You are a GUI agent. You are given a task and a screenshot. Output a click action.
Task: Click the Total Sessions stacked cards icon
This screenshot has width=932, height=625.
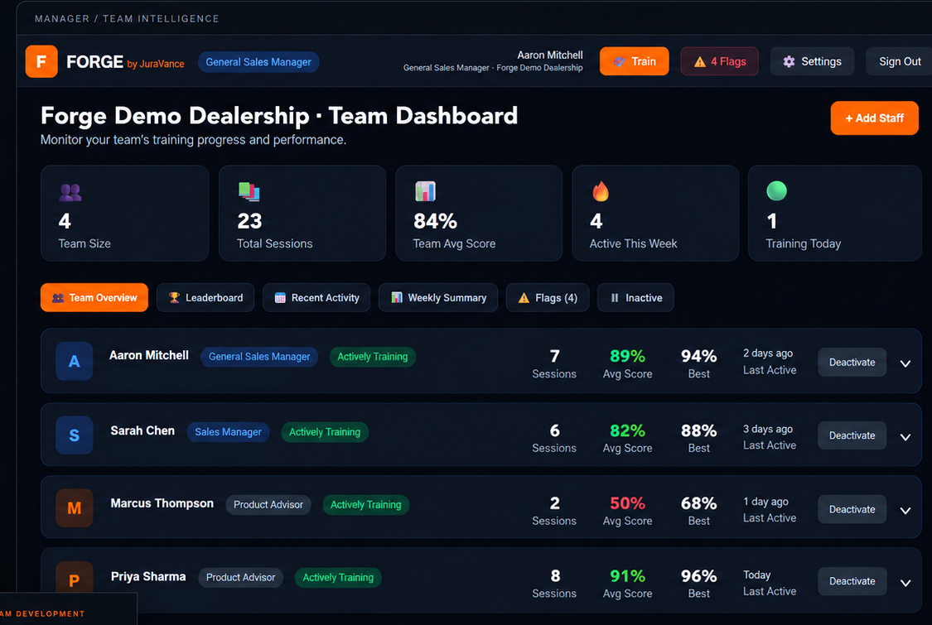pyautogui.click(x=249, y=191)
